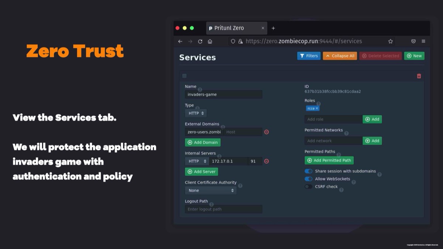Click the browser home icon
The width and height of the screenshot is (443, 249).
[x=210, y=41]
